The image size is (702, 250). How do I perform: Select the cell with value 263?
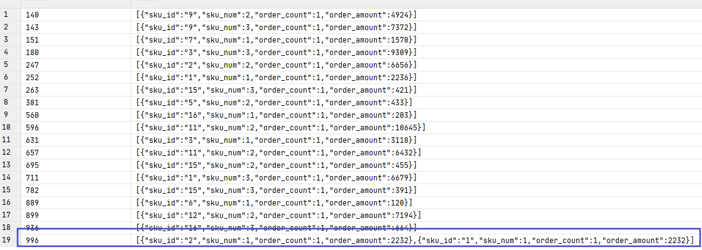coord(75,90)
